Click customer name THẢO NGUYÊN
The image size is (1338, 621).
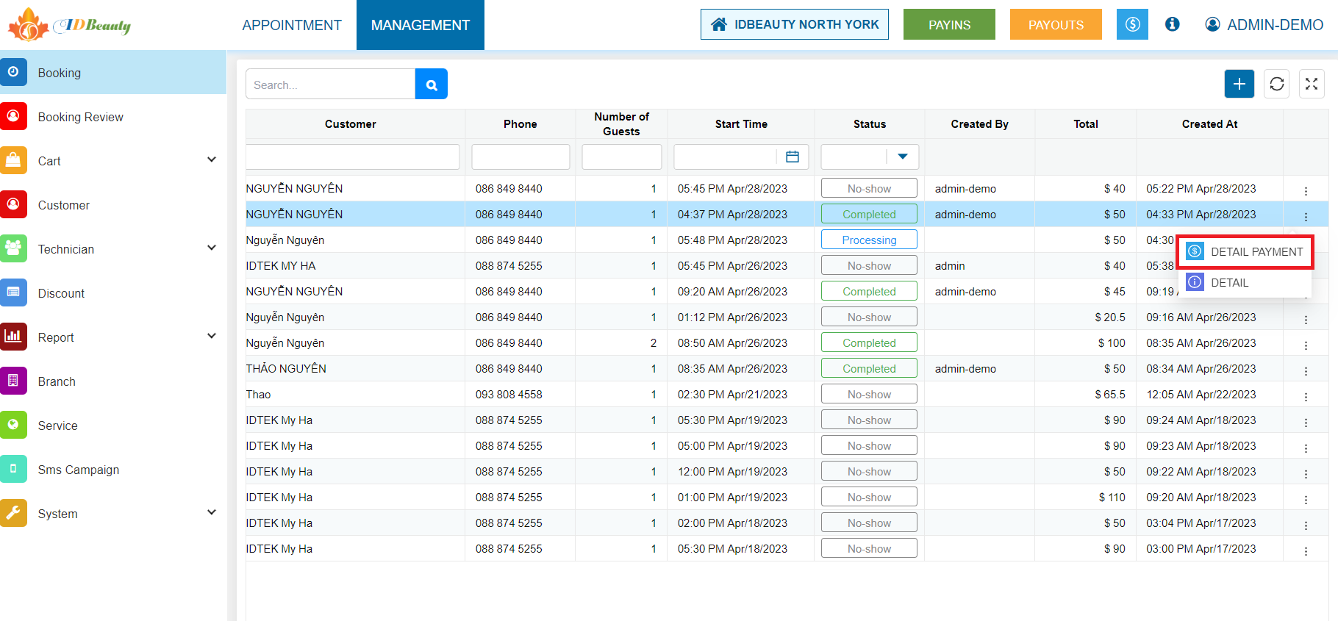pyautogui.click(x=286, y=368)
